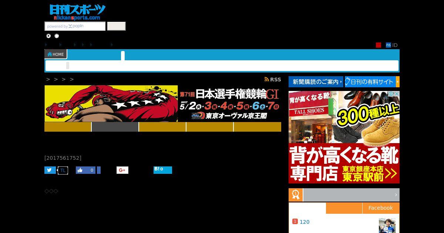Click the third gold tab under the keirin banner
Screen dimensions: 444x233
coord(162,127)
